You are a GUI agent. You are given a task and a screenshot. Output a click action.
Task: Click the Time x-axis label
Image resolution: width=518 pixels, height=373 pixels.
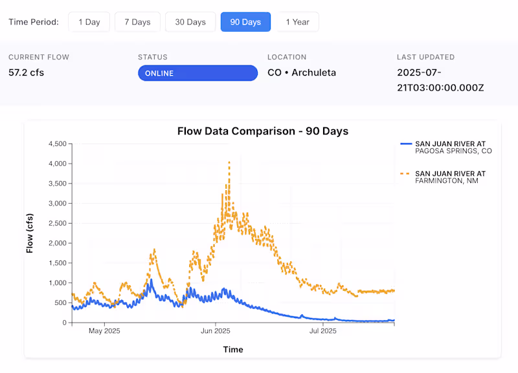[x=233, y=350]
